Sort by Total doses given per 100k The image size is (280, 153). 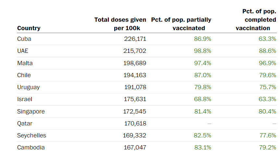[120, 24]
